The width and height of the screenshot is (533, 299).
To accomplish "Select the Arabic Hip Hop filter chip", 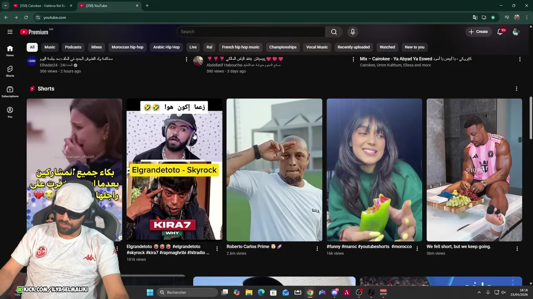I will [166, 47].
